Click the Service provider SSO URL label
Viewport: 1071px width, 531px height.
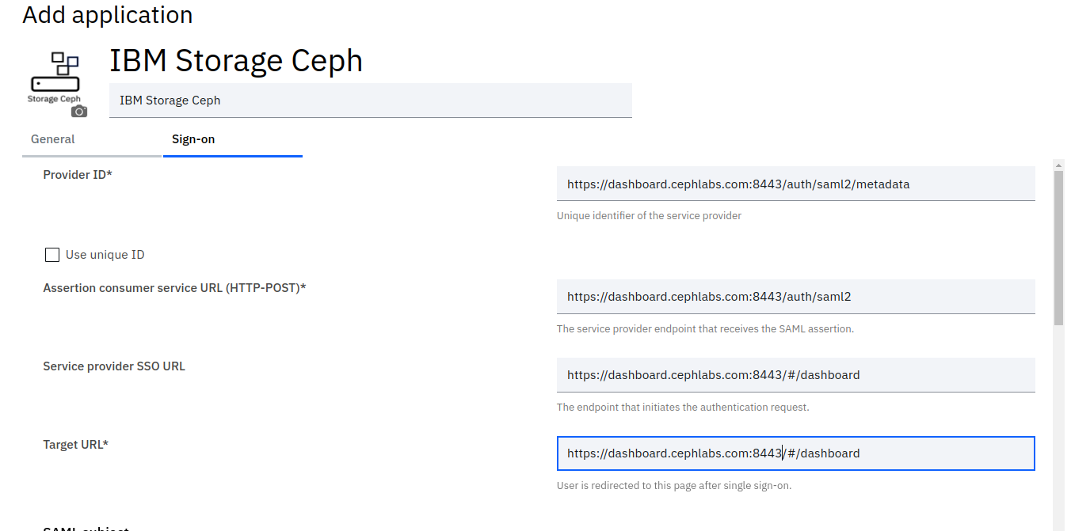click(x=114, y=366)
